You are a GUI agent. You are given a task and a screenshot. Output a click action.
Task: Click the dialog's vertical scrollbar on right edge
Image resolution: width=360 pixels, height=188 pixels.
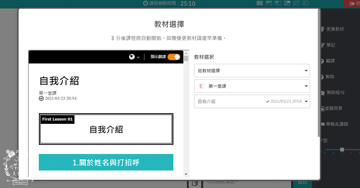coord(319,73)
